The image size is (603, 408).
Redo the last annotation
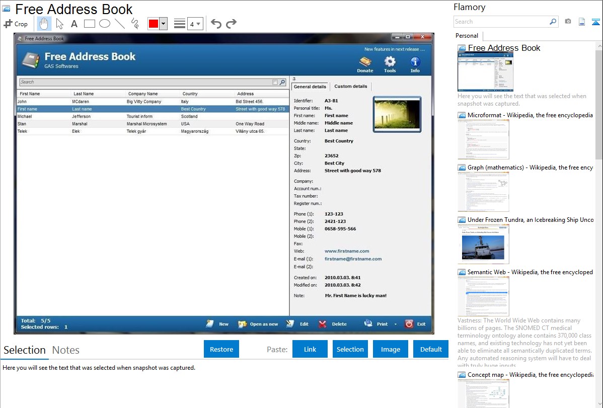(231, 24)
